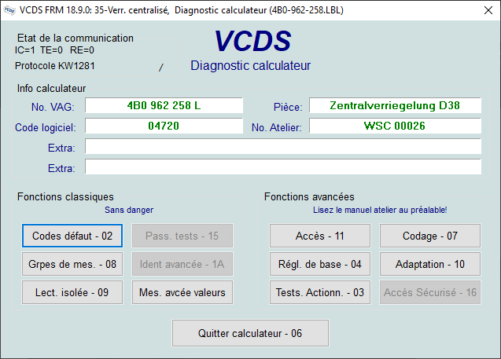The image size is (501, 359).
Task: Click the 'No. VAG:' label
Action: pyautogui.click(x=53, y=107)
